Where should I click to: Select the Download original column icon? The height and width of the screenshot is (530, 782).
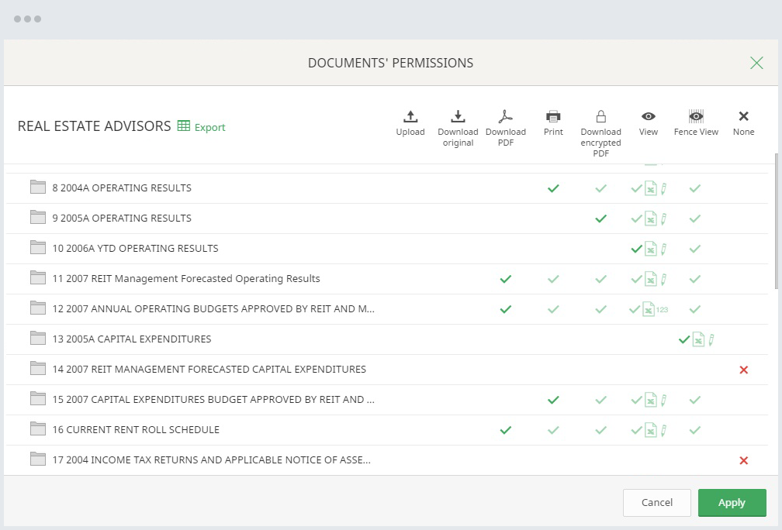(458, 117)
